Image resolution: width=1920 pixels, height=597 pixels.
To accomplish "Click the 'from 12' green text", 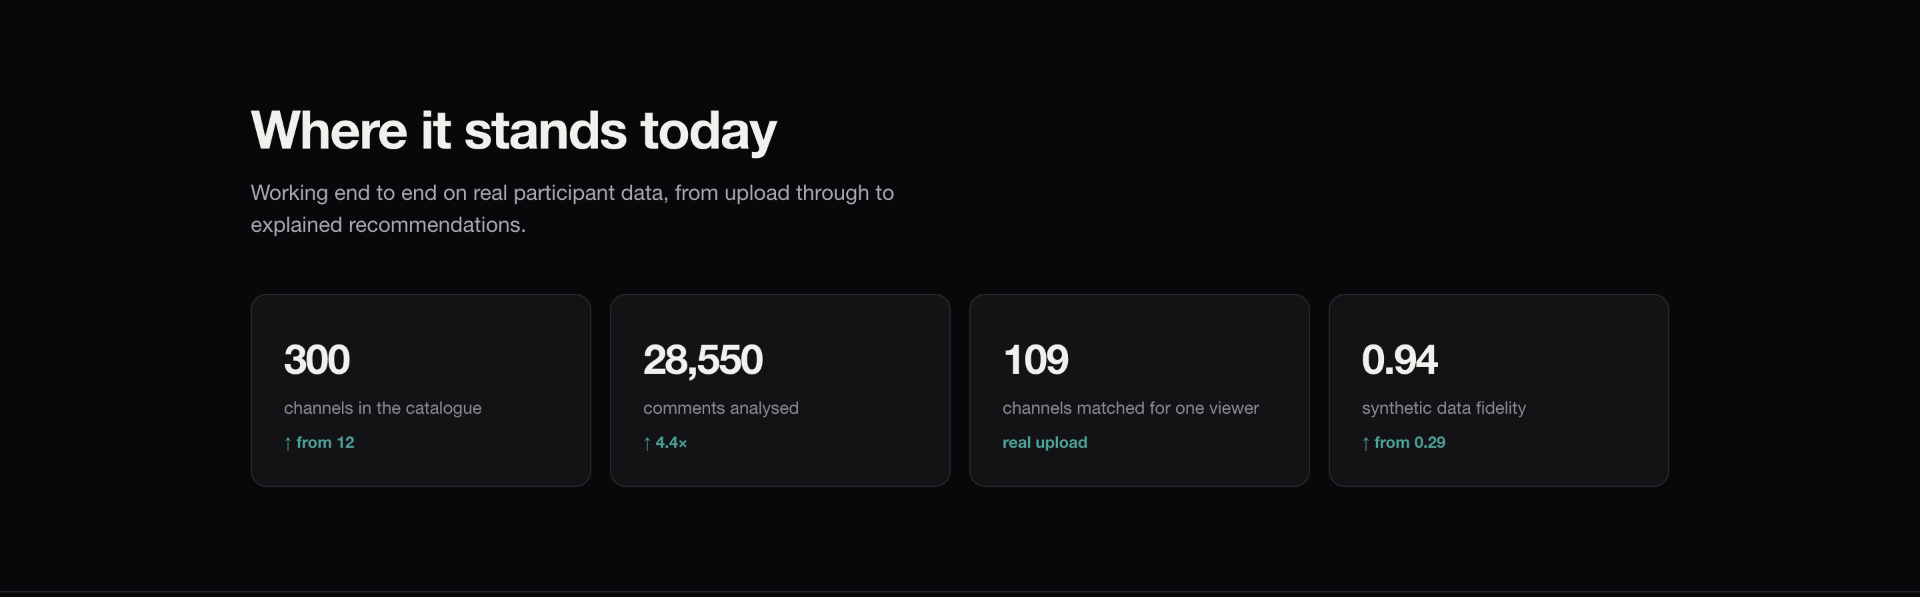I will tap(325, 442).
